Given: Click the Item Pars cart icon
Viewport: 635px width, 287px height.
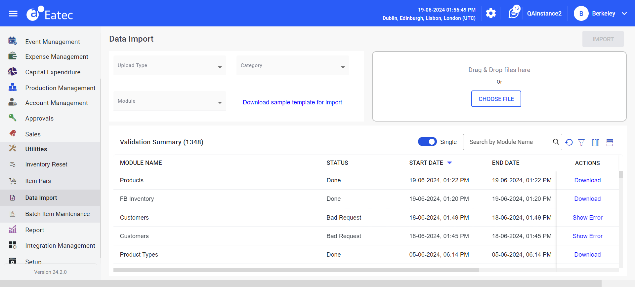Looking at the screenshot, I should pos(13,181).
